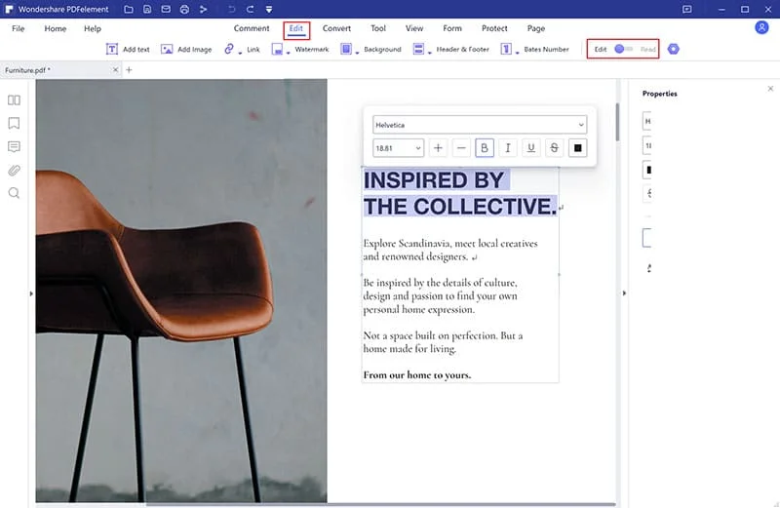
Task: Open the user account avatar
Action: [761, 27]
